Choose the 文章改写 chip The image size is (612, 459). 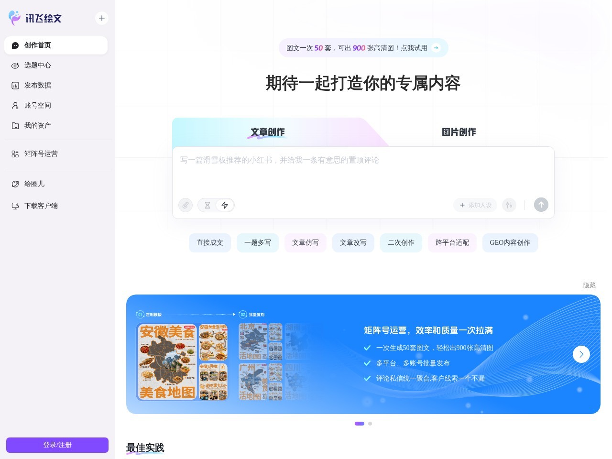(353, 243)
